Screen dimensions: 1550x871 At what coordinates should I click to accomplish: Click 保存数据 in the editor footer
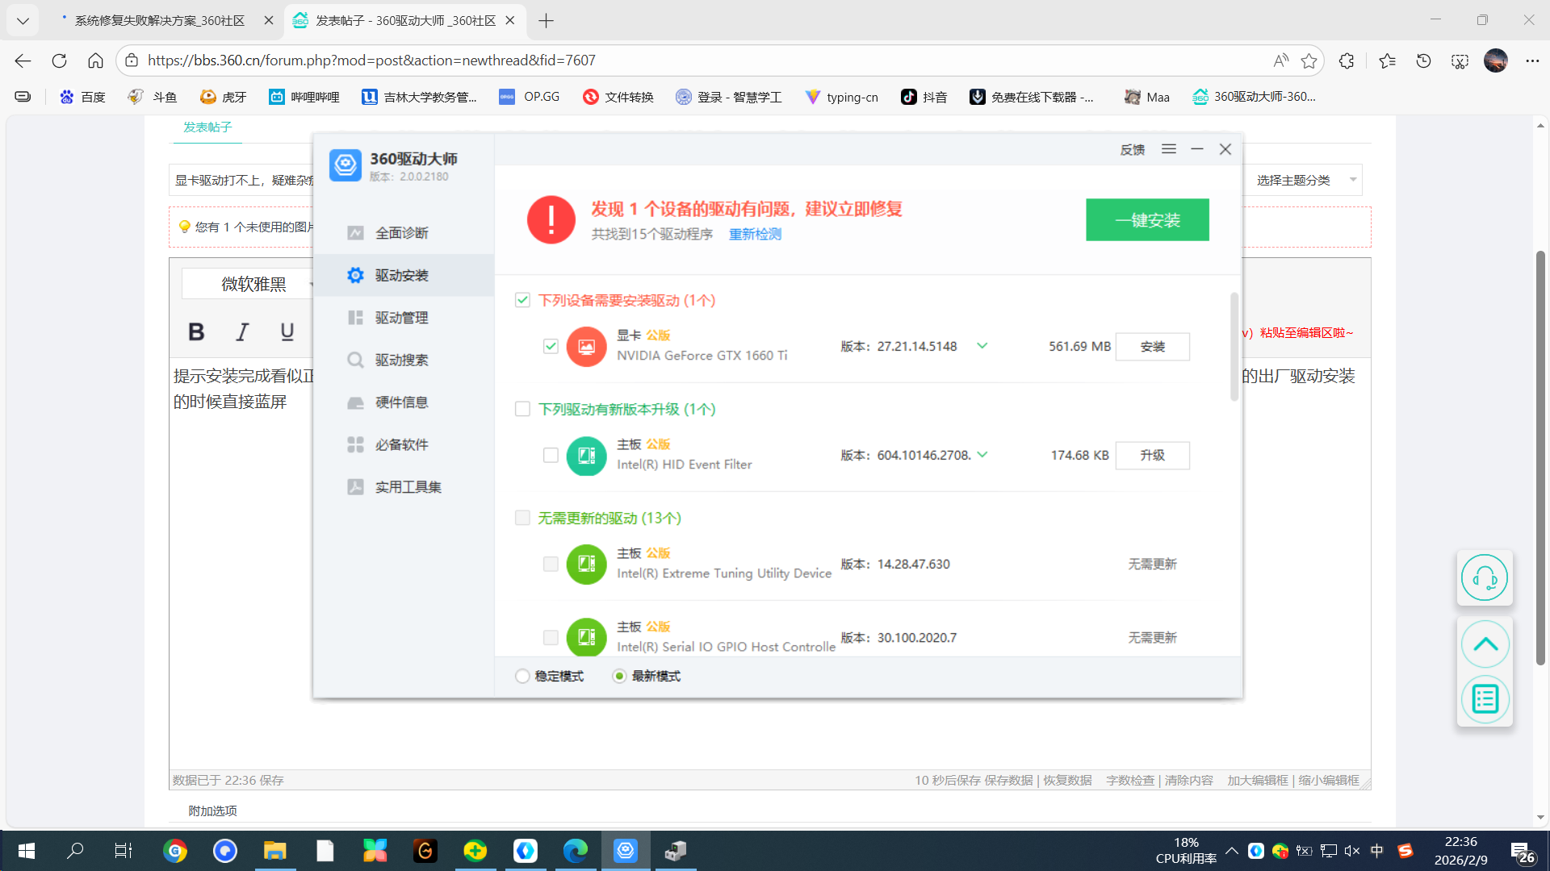[1008, 781]
